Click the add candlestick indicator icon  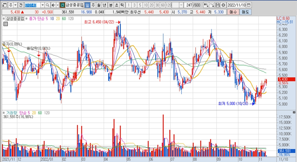(206, 5)
